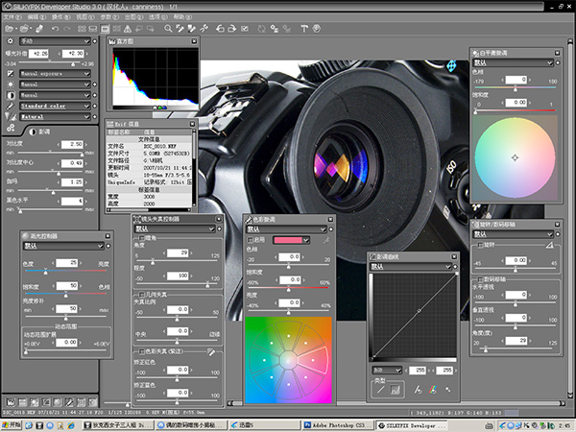The width and height of the screenshot is (576, 432).
Task: Switch to the 迅雷5 taskbar button
Action: 265,425
